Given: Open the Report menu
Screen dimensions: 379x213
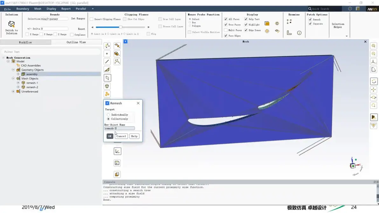Looking at the screenshot, I should [x=66, y=9].
